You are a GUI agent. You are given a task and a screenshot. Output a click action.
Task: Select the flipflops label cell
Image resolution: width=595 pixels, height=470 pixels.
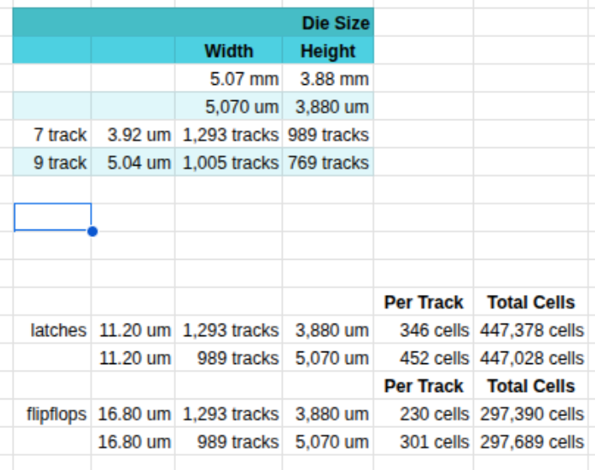52,414
